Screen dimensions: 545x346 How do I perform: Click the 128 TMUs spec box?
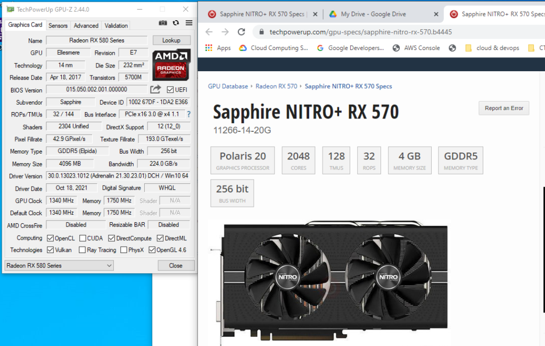point(336,160)
